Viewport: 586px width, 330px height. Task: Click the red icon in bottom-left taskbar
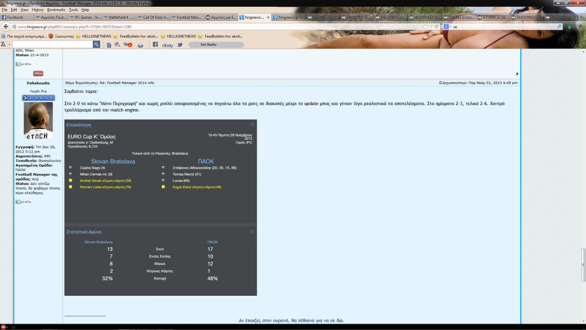(x=3, y=327)
